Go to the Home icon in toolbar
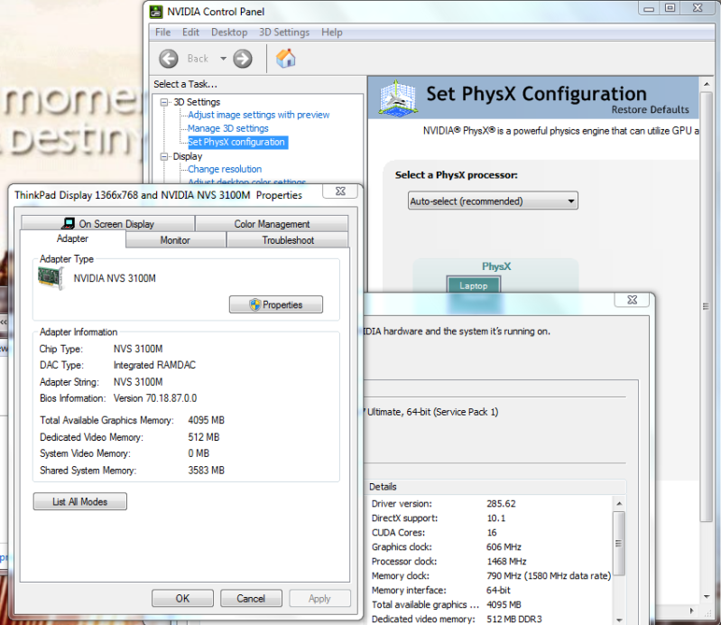721x625 pixels. click(286, 59)
